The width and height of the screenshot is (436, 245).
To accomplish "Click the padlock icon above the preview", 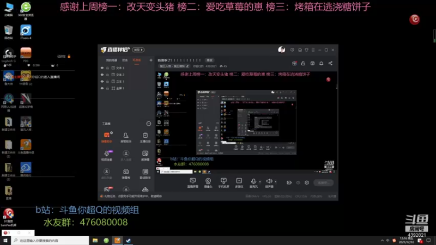I will click(303, 63).
